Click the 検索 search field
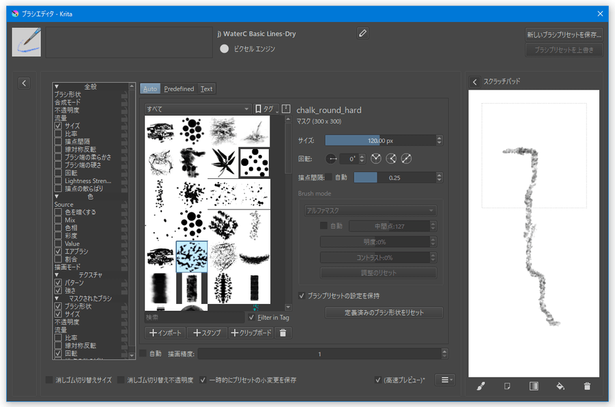This screenshot has height=407, width=615. 194,318
